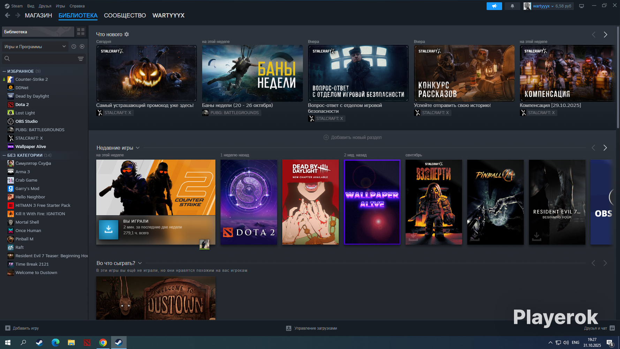Image resolution: width=620 pixels, height=349 pixels.
Task: Switch to the МАГАЗИН tab
Action: point(38,15)
